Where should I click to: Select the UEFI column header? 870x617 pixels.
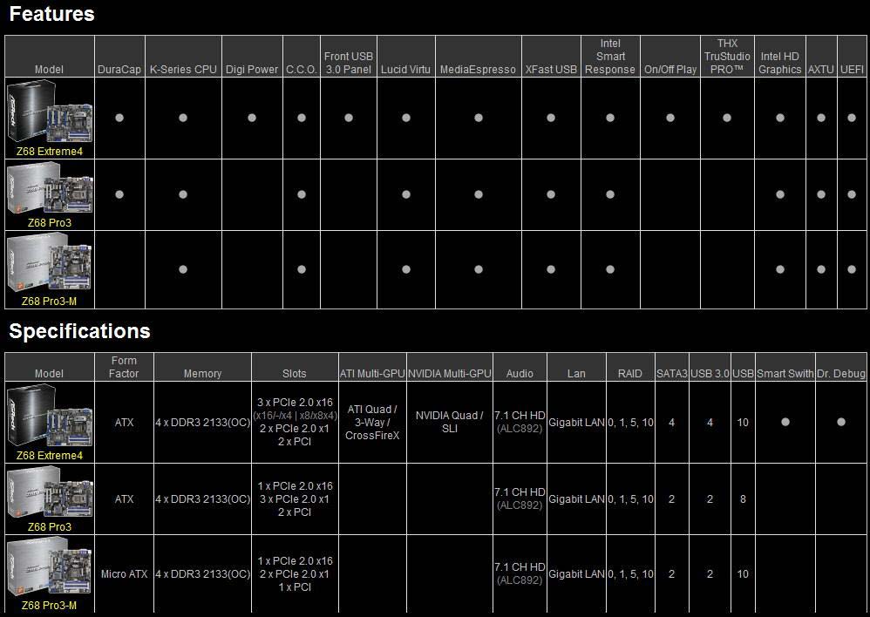852,70
